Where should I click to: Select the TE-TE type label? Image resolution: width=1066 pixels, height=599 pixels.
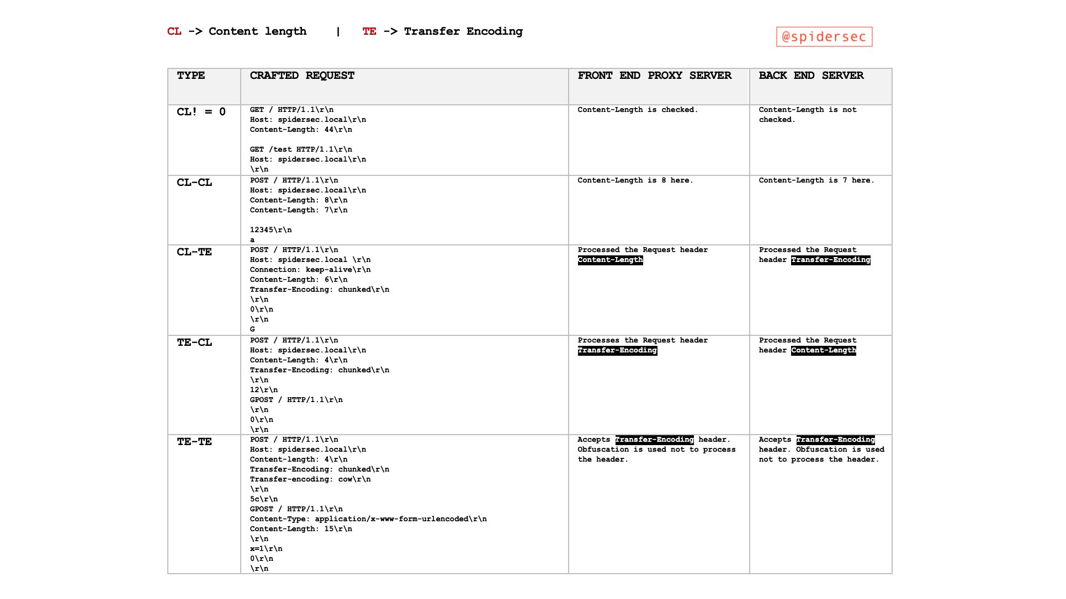tap(194, 442)
